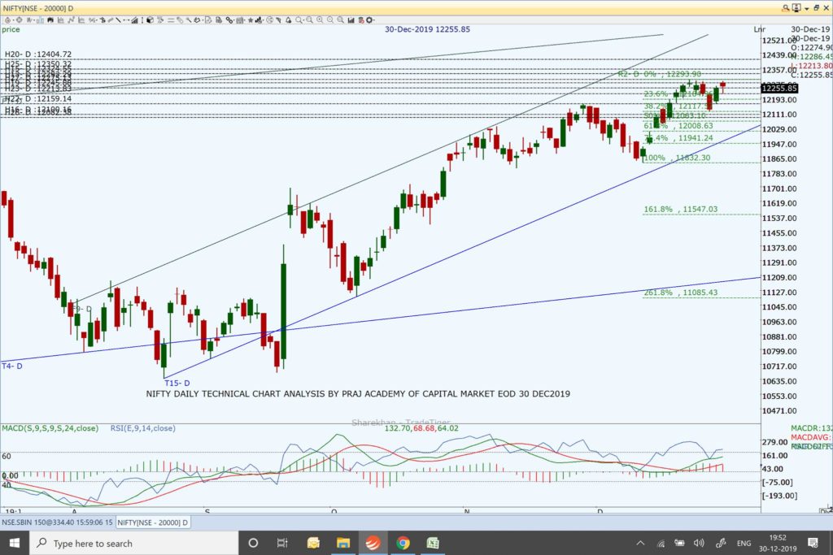
Task: Click the 30-Dec-2019 12255.85 header text
Action: (427, 29)
